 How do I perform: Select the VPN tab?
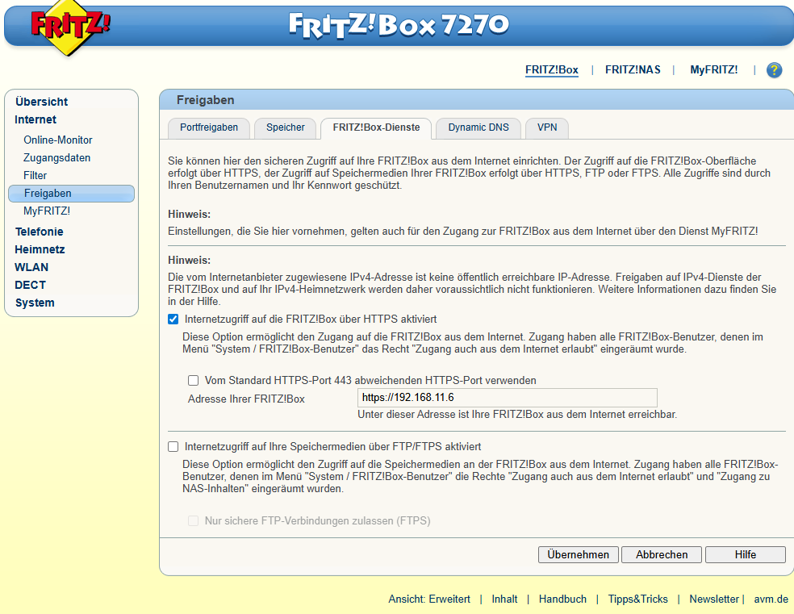547,127
